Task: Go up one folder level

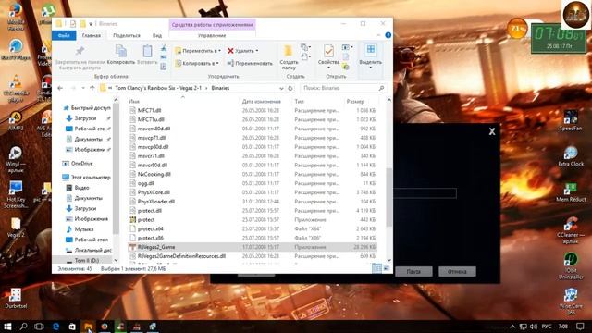Action: [92, 88]
